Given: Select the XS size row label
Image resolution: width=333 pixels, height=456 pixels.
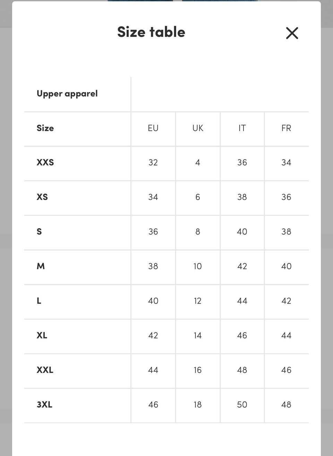Looking at the screenshot, I should [x=42, y=197].
